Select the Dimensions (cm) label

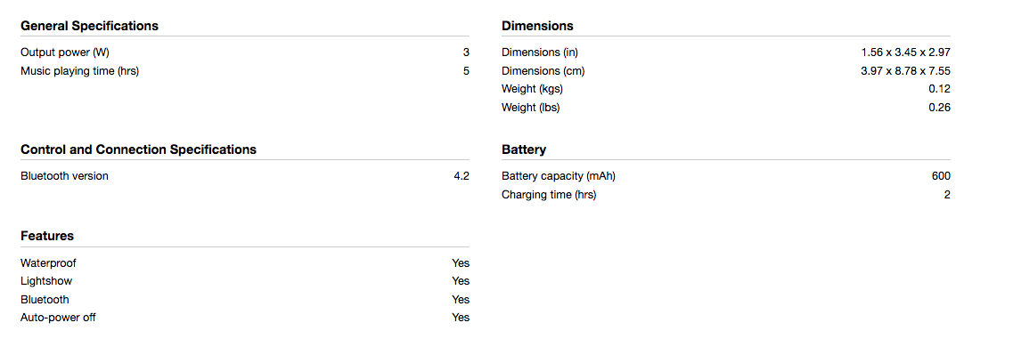click(x=543, y=71)
